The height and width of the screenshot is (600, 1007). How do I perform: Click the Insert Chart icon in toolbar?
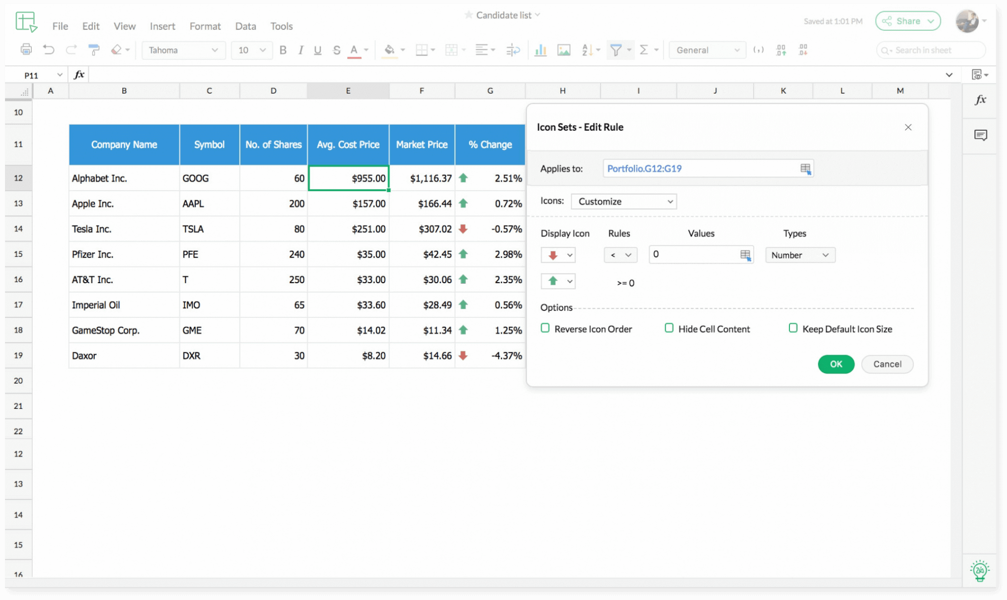tap(540, 50)
